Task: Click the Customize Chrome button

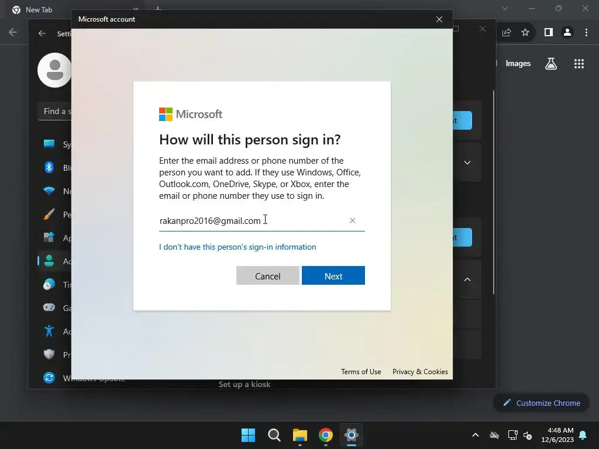Action: [541, 403]
